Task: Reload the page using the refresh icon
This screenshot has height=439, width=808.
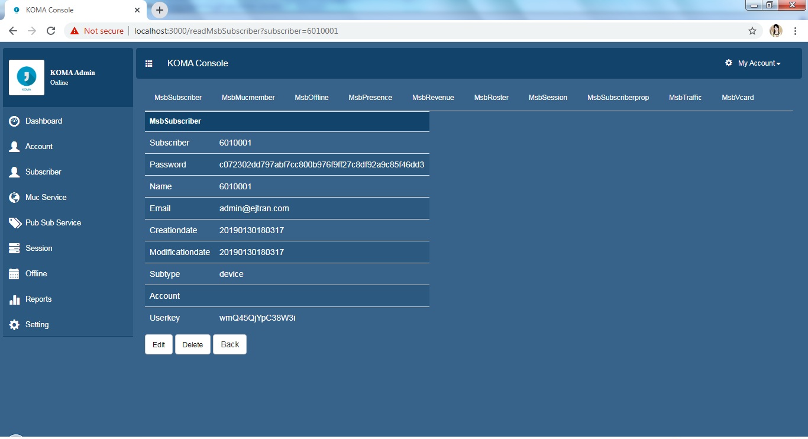Action: click(51, 30)
